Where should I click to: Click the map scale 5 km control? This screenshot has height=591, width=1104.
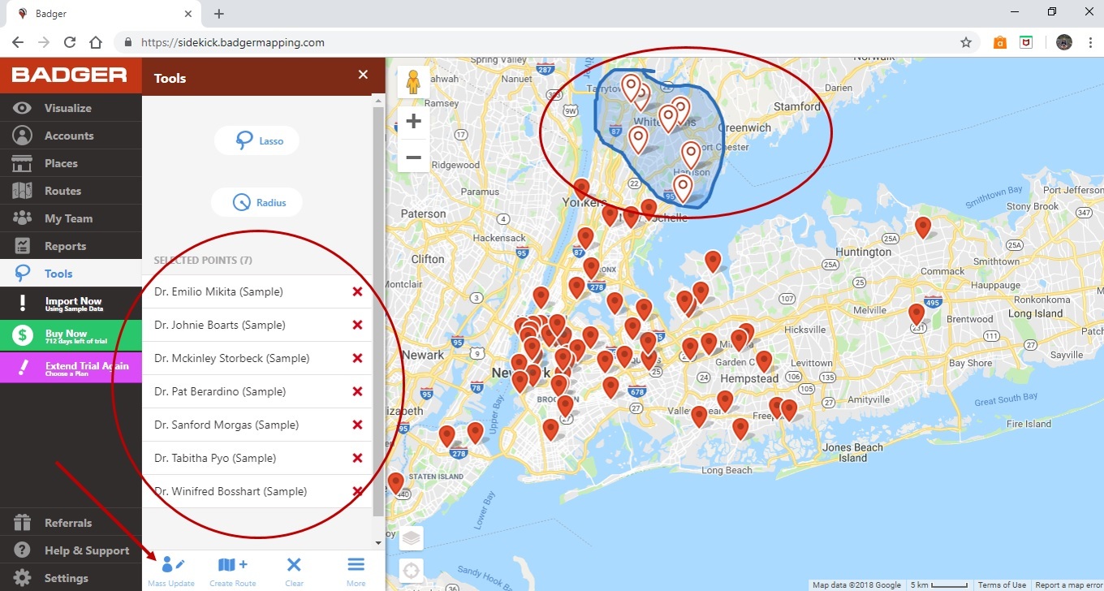coord(940,585)
